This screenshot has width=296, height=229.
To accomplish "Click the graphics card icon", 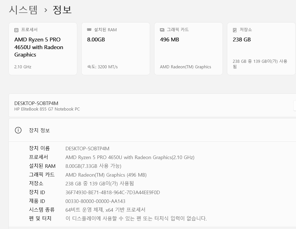I will point(162,30).
